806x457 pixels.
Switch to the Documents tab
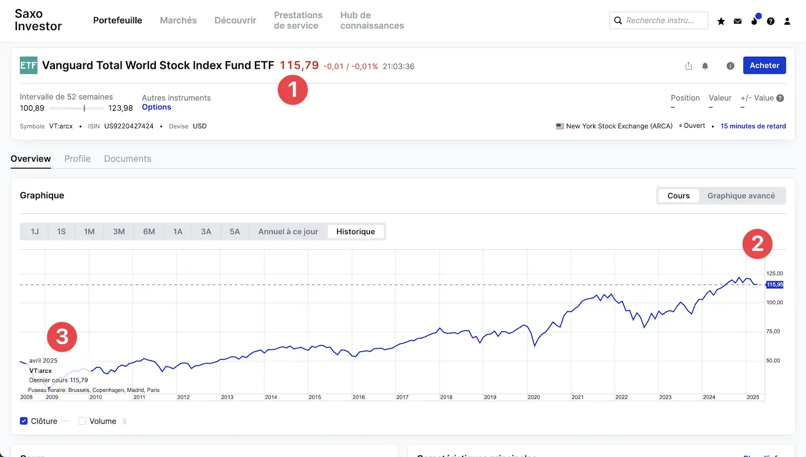127,159
